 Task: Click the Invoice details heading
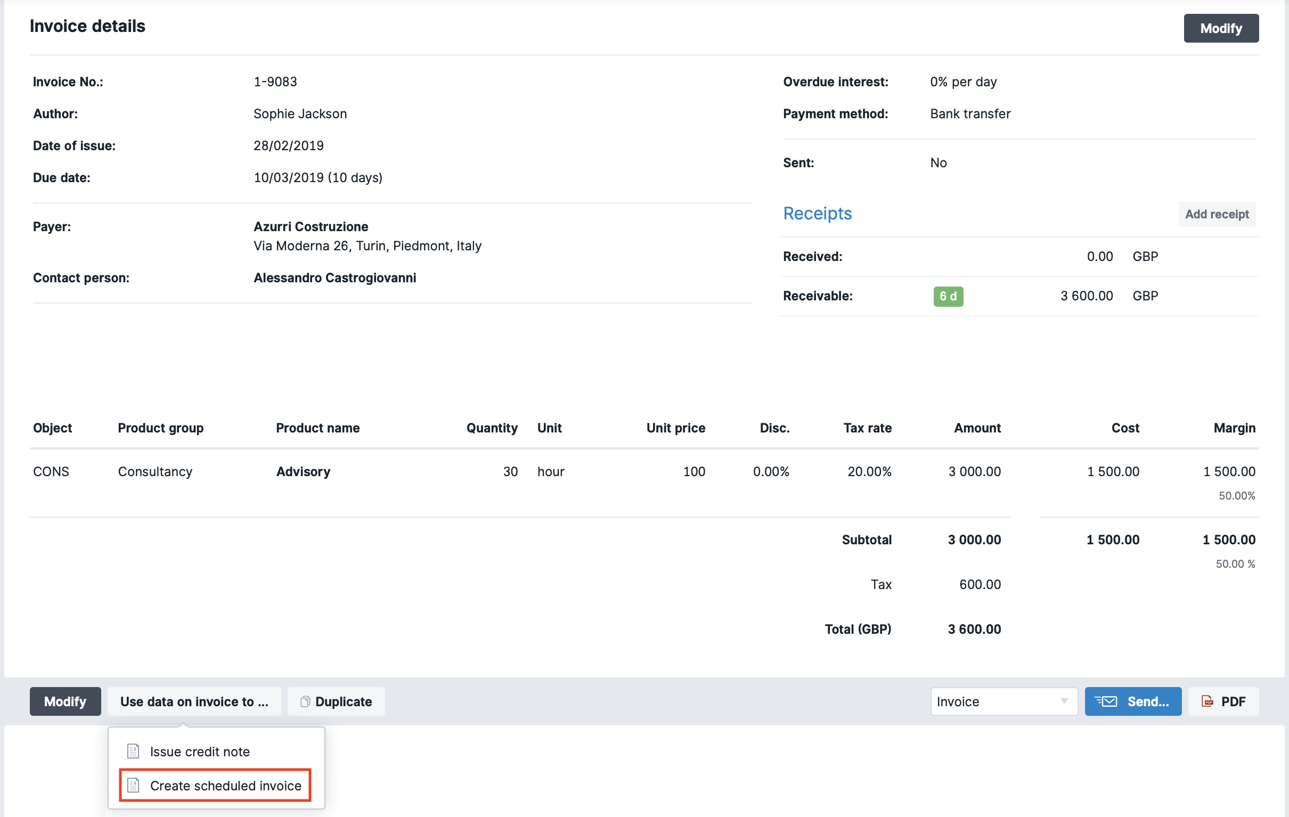[88, 26]
